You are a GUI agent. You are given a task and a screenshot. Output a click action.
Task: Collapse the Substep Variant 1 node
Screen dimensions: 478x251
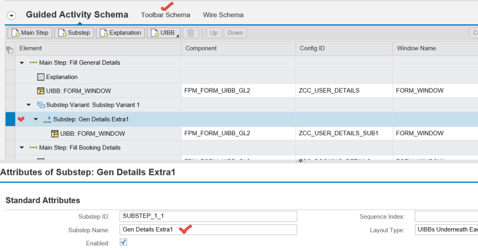(x=29, y=105)
